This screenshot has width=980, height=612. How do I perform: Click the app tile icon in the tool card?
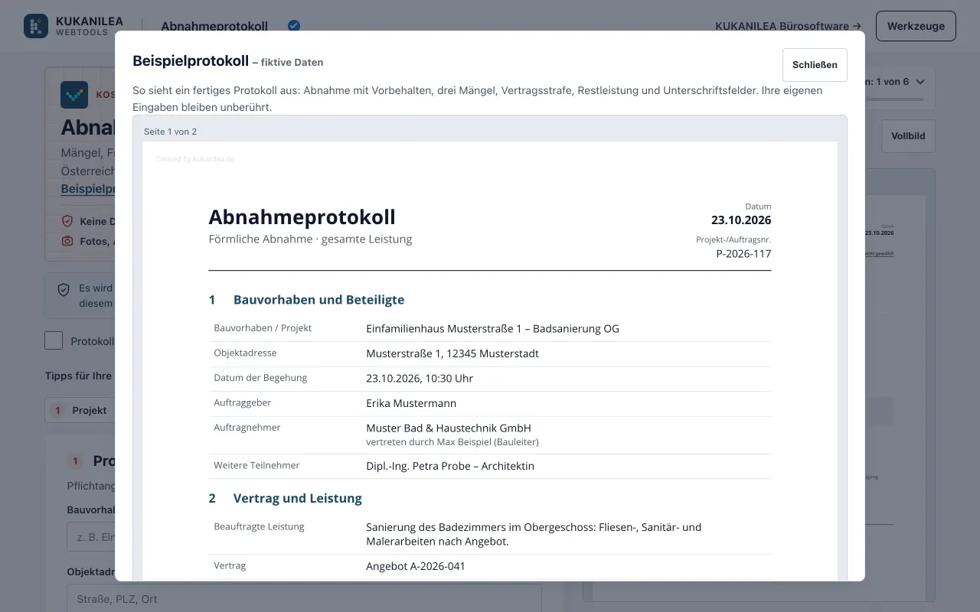click(x=74, y=95)
